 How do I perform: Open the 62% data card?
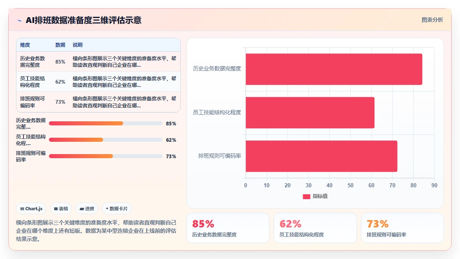pos(315,228)
